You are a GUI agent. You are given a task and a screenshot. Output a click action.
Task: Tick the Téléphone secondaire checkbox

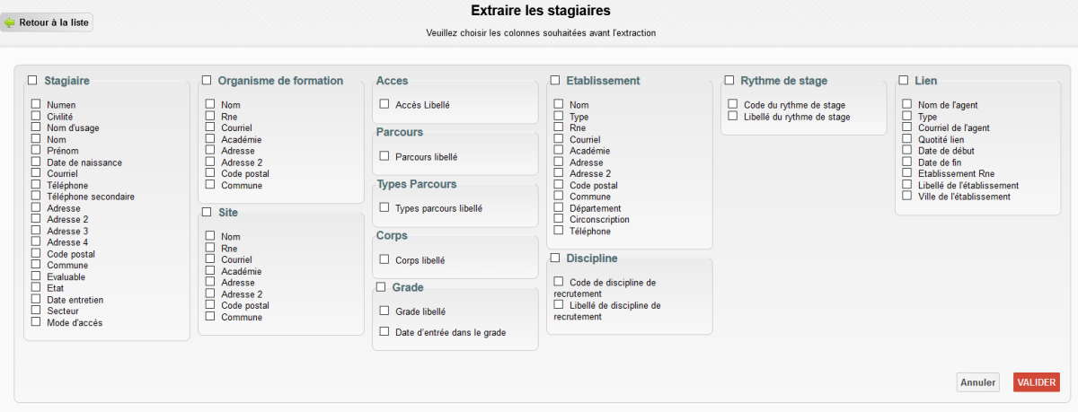pyautogui.click(x=36, y=196)
